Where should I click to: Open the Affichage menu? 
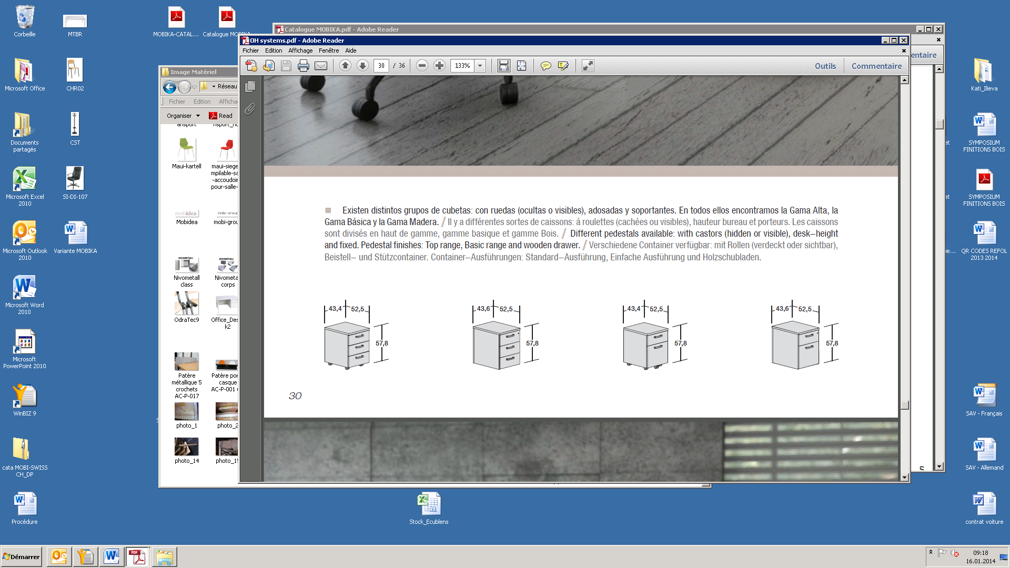click(300, 50)
